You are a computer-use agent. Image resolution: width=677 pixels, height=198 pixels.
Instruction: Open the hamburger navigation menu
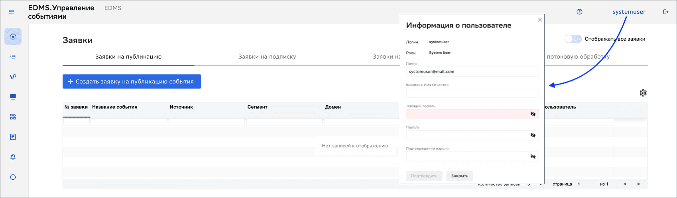(12, 12)
